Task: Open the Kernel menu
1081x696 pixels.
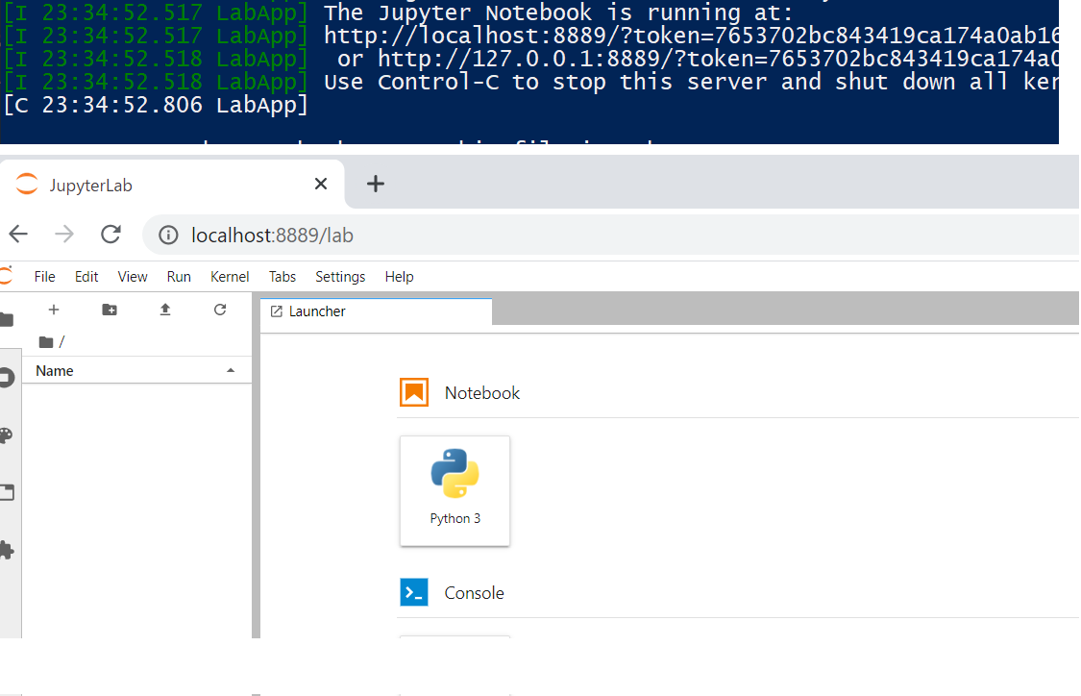Action: pyautogui.click(x=230, y=276)
